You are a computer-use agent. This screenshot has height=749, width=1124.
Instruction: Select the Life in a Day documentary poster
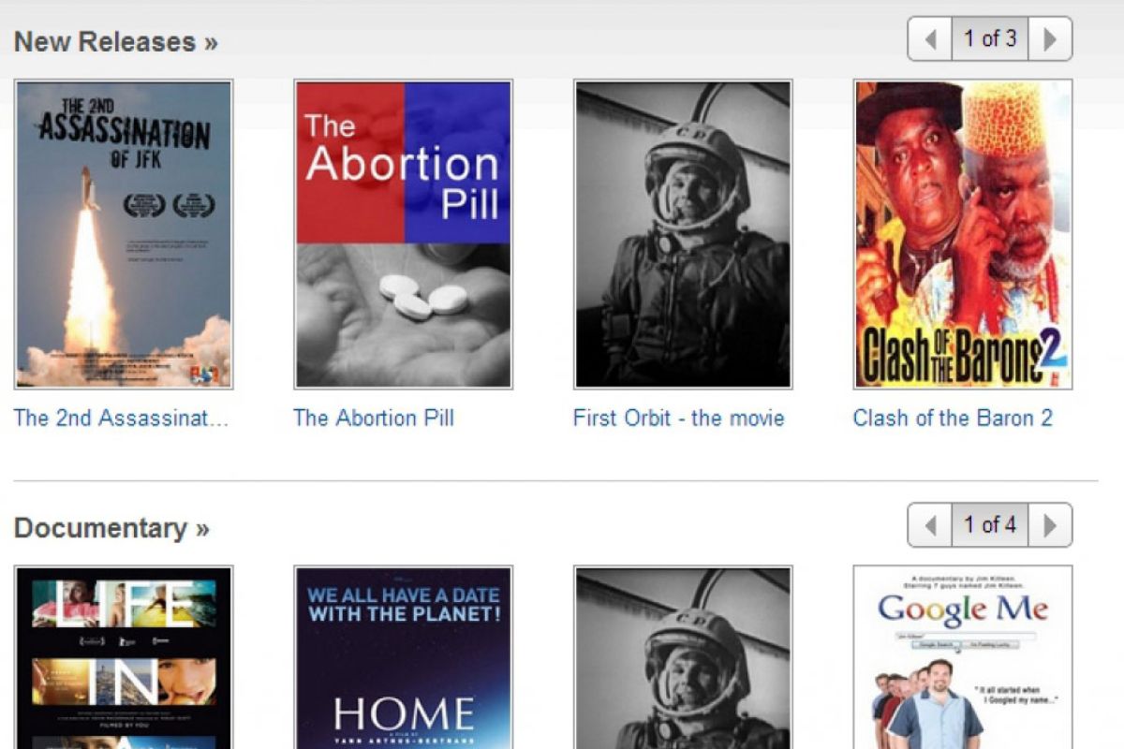pos(124,657)
